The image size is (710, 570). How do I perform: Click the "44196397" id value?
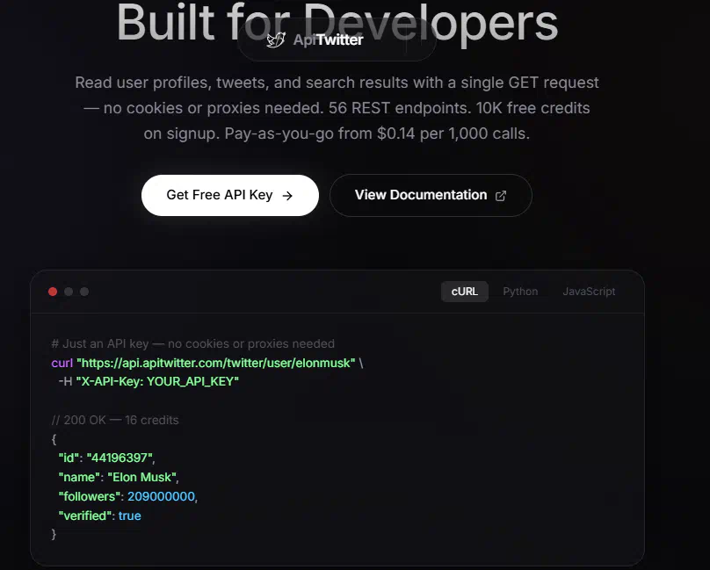[120, 458]
